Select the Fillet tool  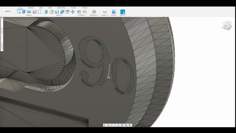[52, 12]
